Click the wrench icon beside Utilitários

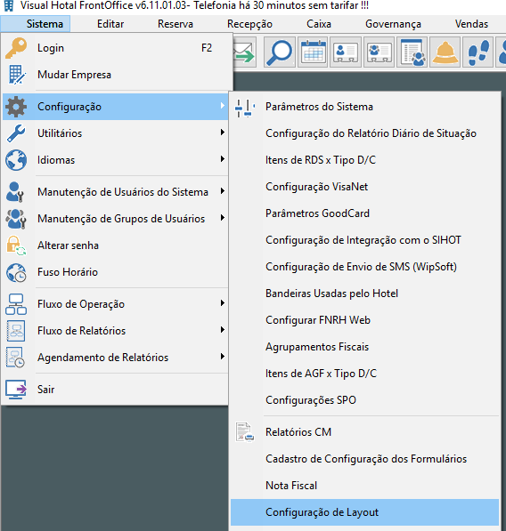[16, 133]
